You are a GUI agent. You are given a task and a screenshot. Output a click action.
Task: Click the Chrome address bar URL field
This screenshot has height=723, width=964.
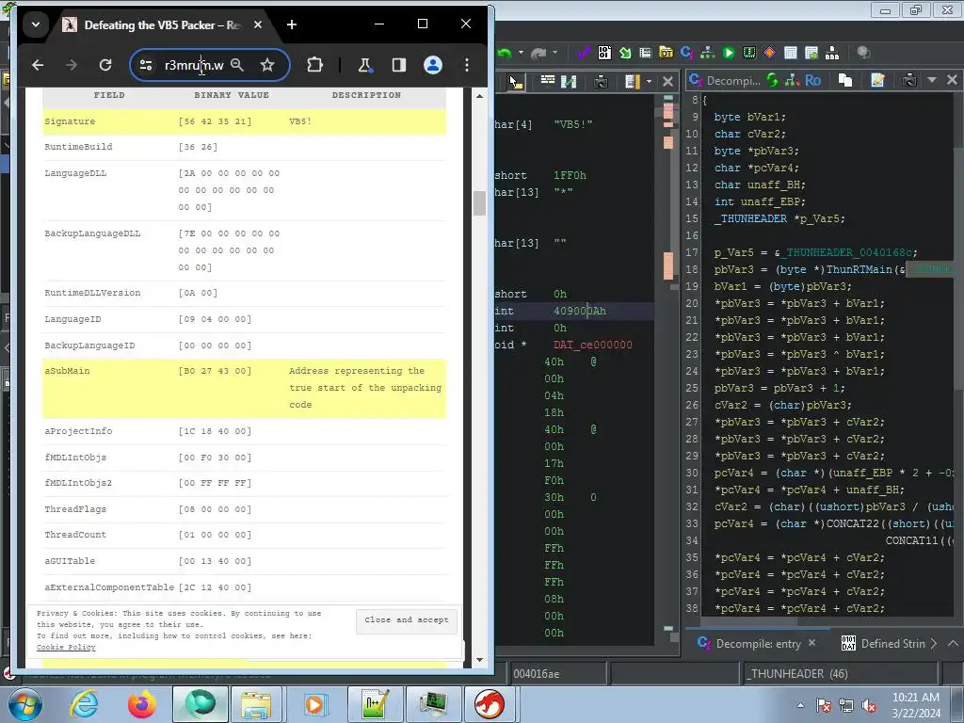tap(194, 65)
